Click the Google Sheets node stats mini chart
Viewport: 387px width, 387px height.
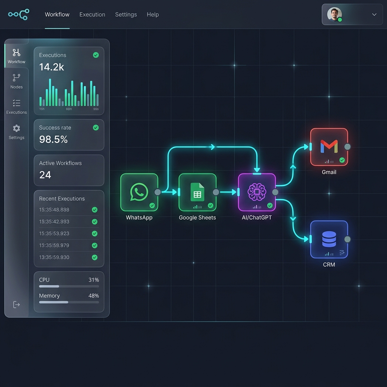197,207
